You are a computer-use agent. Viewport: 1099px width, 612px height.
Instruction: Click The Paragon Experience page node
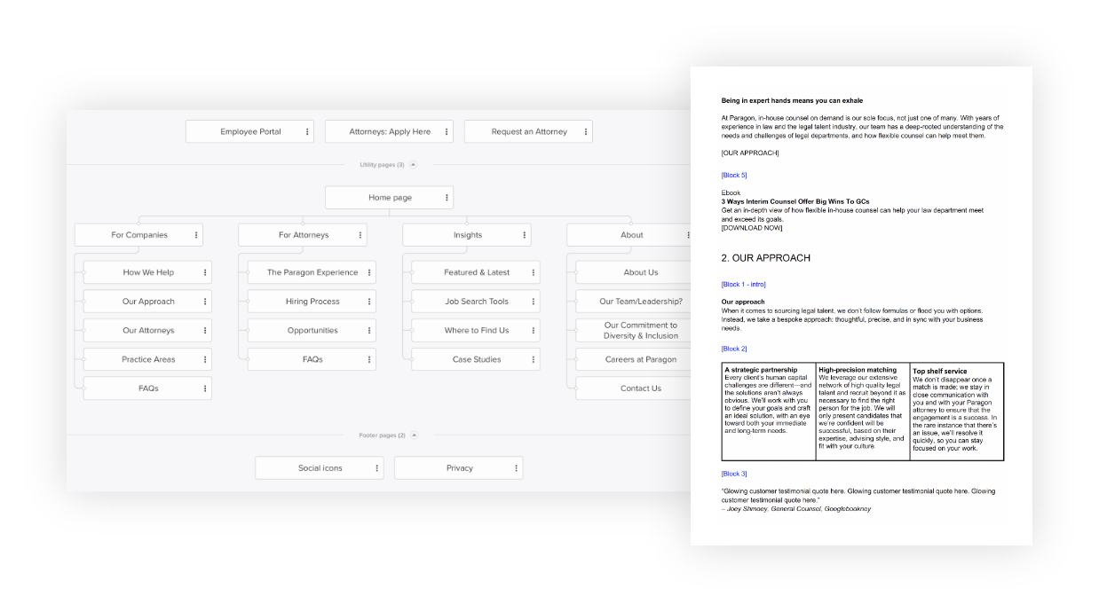[312, 273]
